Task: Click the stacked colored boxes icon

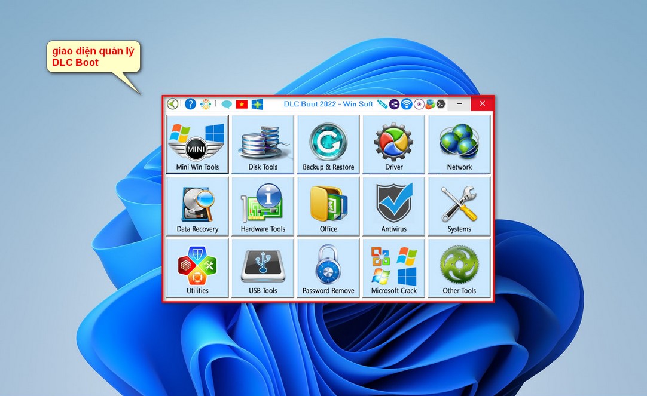Action: click(x=430, y=104)
